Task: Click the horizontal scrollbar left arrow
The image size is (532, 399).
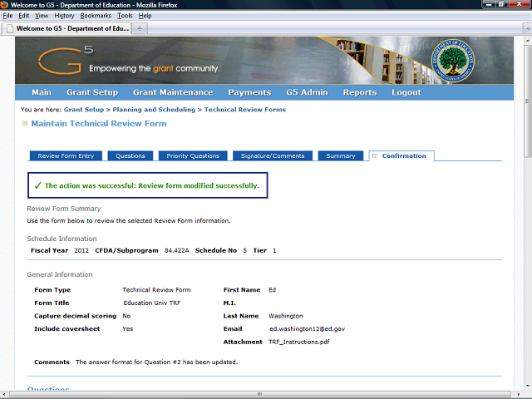Action: [x=3, y=394]
